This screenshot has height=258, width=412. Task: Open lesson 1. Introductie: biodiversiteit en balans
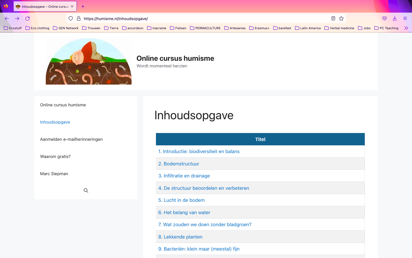point(199,151)
